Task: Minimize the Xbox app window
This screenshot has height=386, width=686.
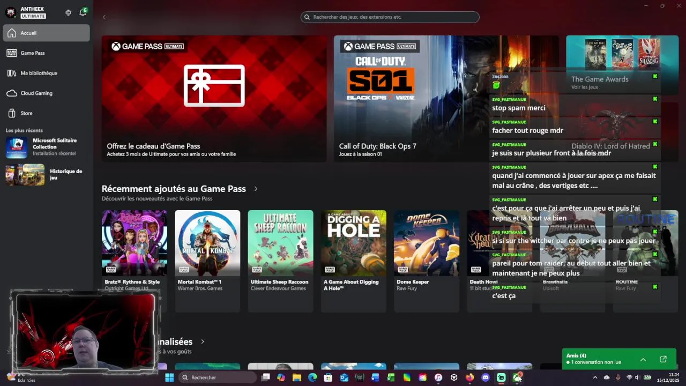Action: coord(645,5)
